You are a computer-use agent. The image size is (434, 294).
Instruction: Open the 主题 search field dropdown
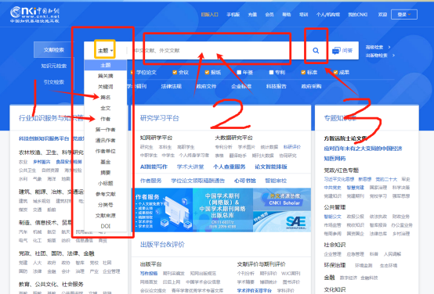(x=105, y=51)
